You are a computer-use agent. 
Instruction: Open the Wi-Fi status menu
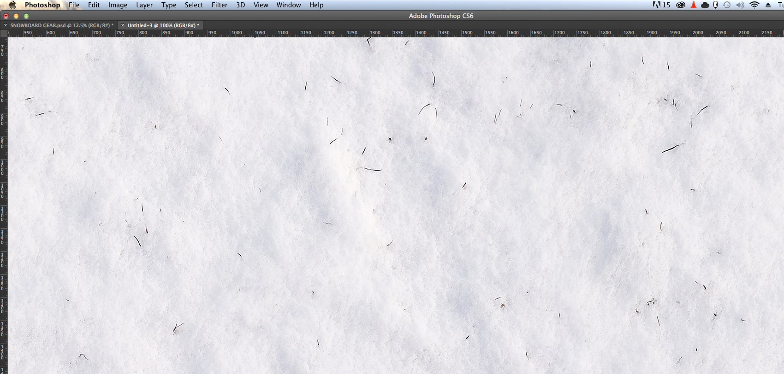pos(754,5)
